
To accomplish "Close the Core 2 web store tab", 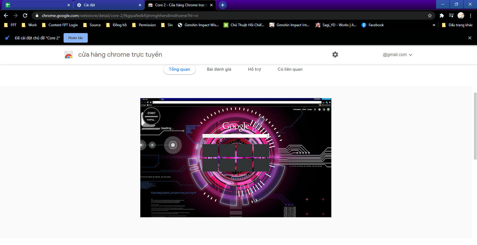I will click(211, 5).
